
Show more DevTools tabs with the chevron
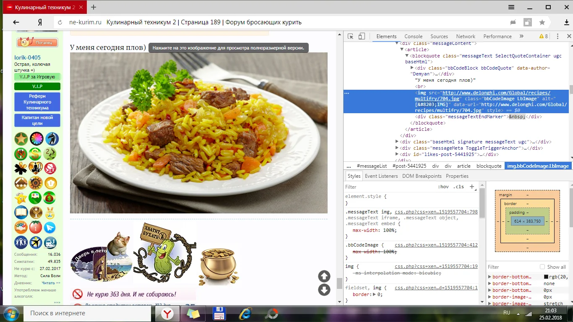pos(521,36)
